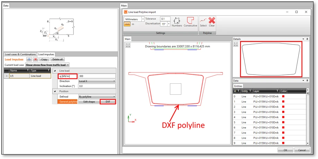
Task: Click the Consecutive polyline icon
Action: coord(190,20)
